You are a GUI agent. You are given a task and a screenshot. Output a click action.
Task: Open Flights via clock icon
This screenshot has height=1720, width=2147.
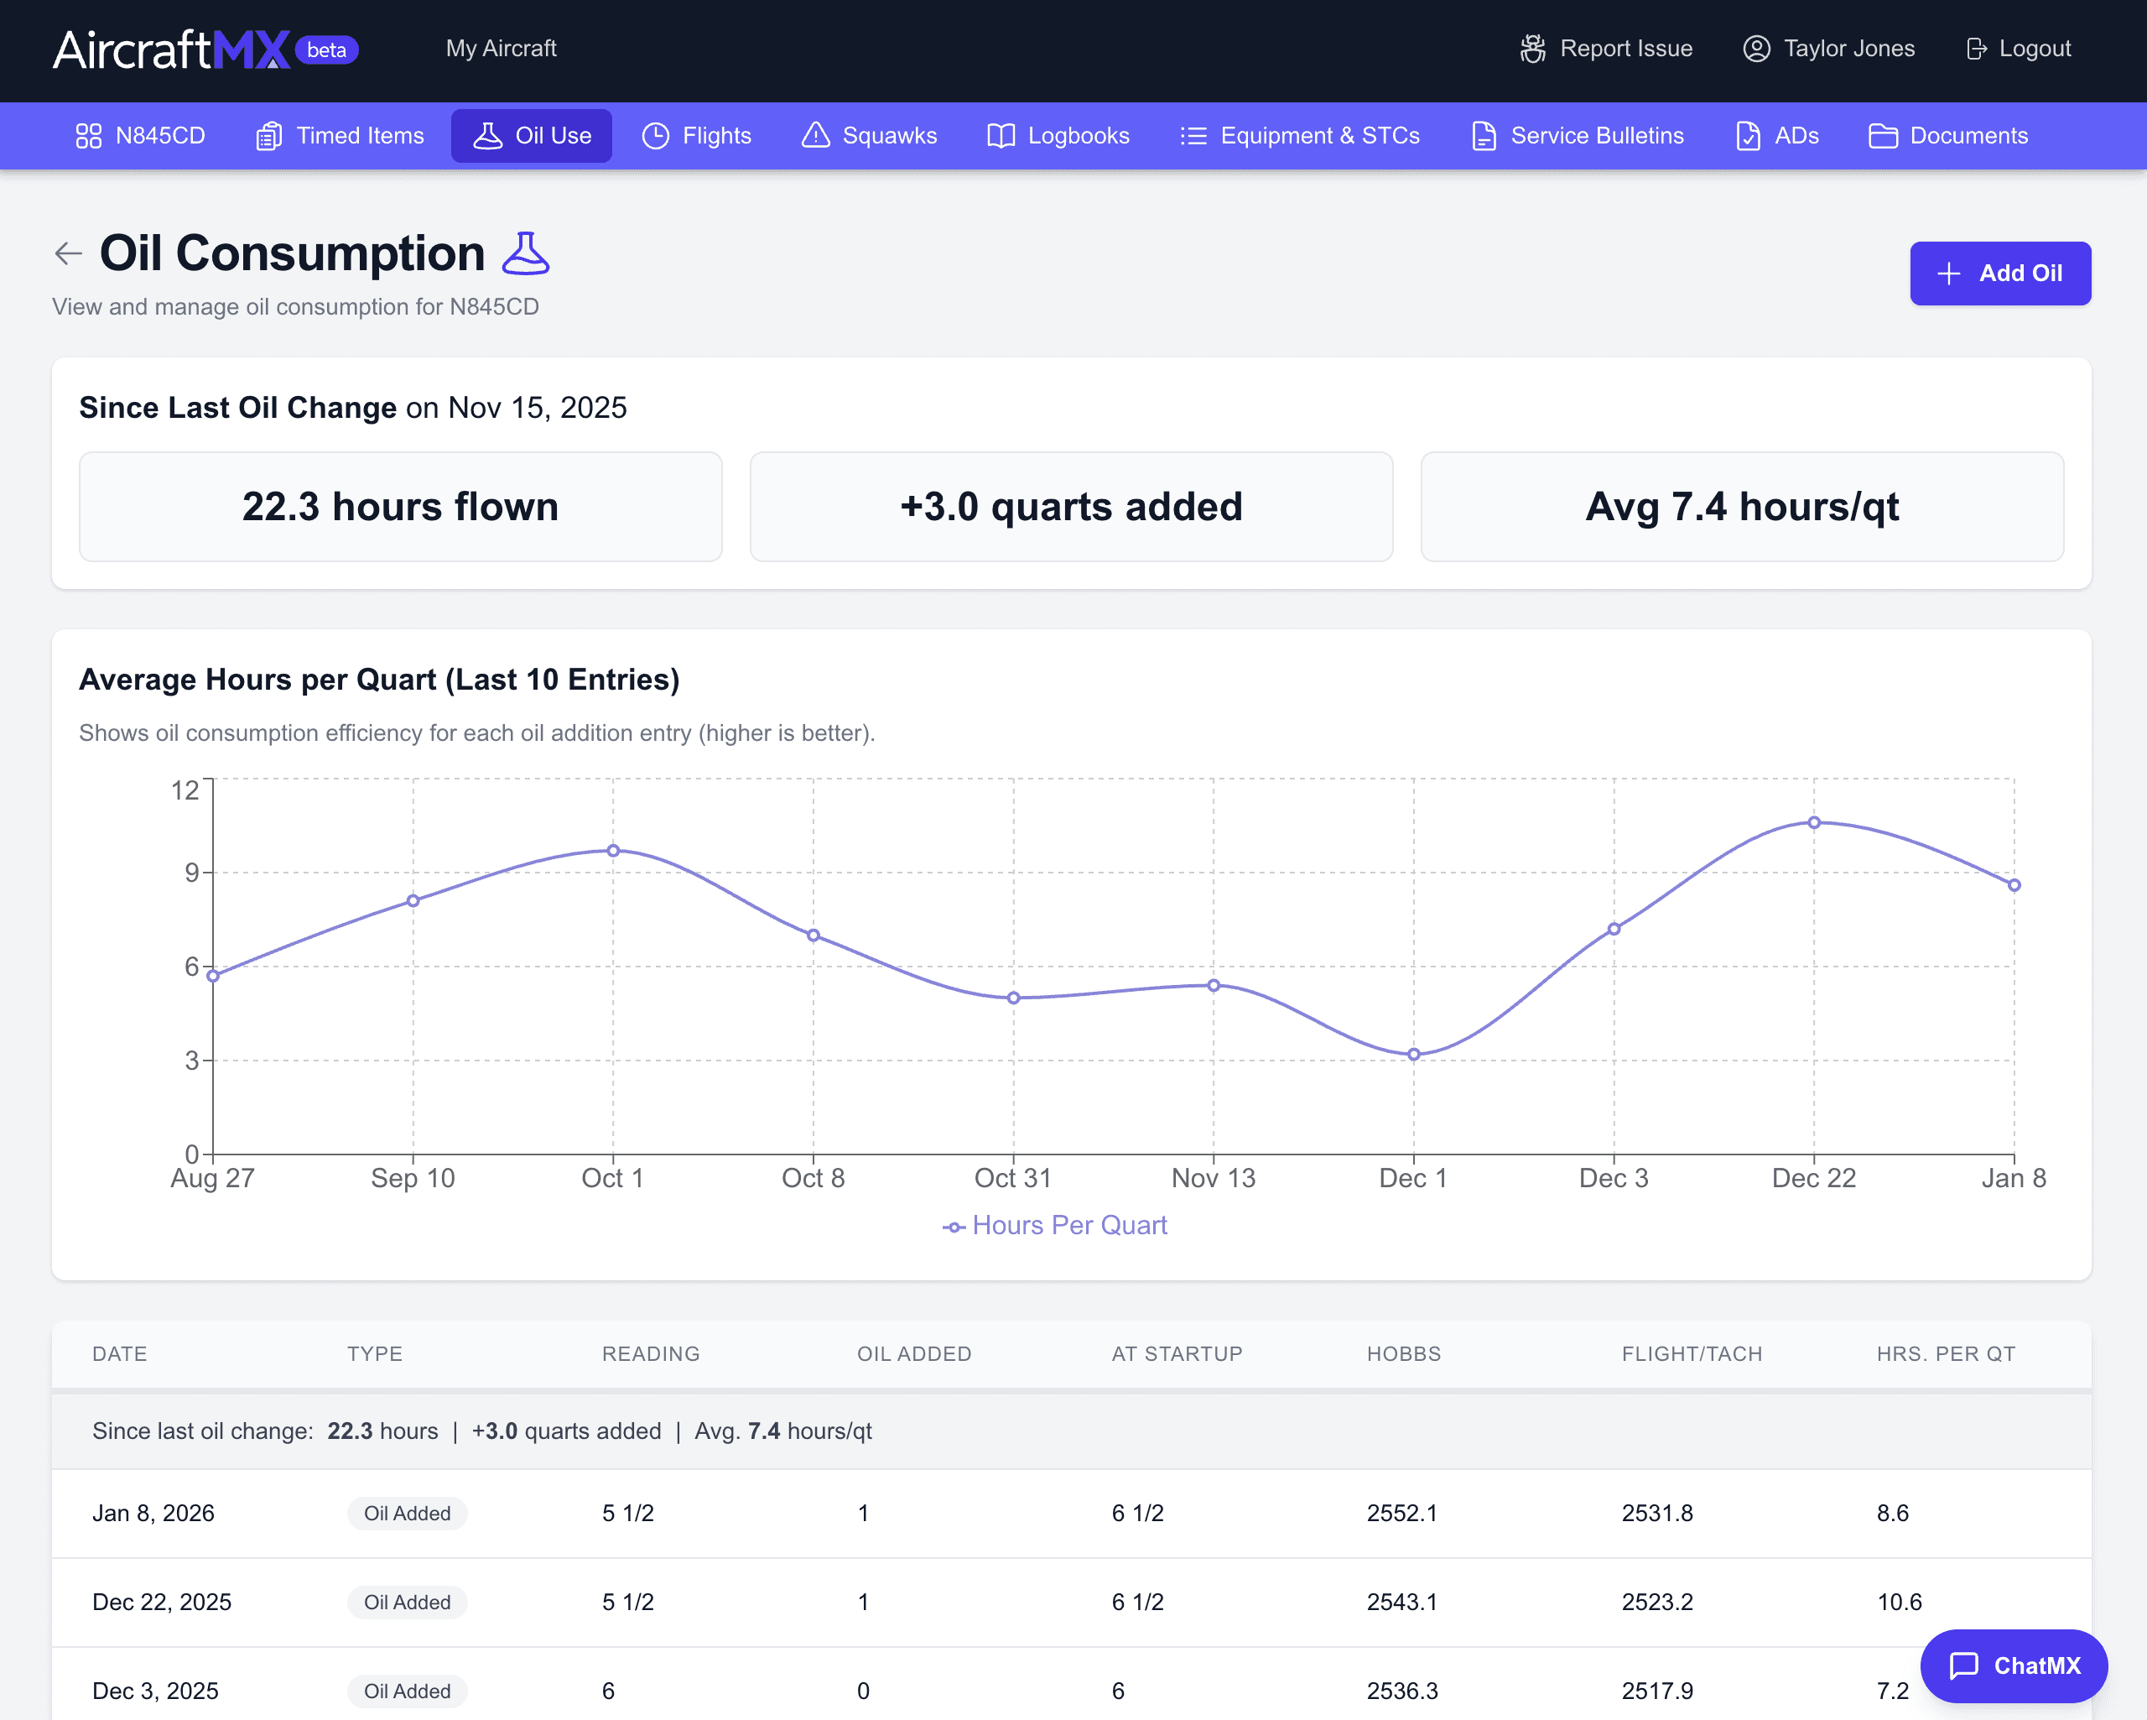[x=655, y=136]
